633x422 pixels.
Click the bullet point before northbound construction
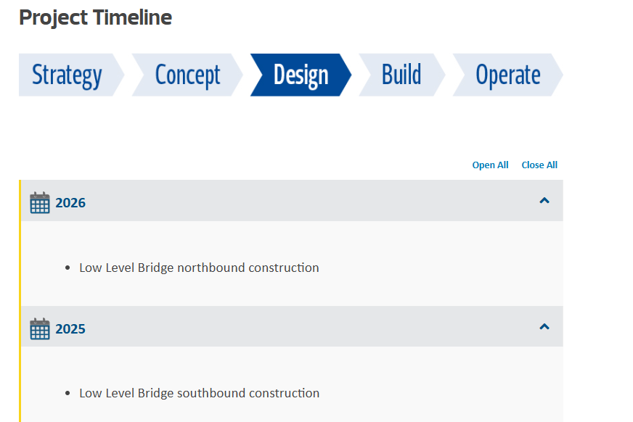pos(68,268)
